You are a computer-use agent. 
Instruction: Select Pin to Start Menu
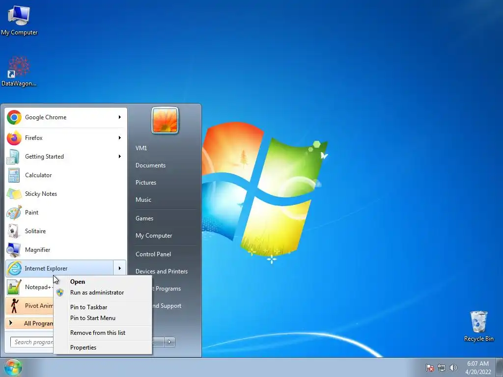(x=103, y=318)
